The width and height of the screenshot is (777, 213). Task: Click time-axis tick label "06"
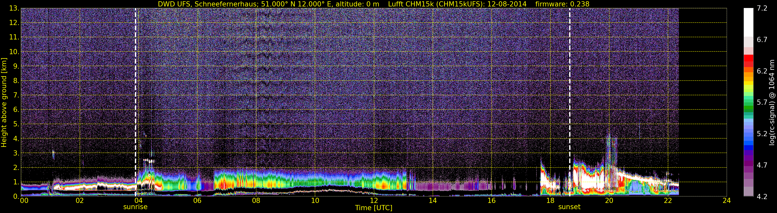click(x=197, y=201)
